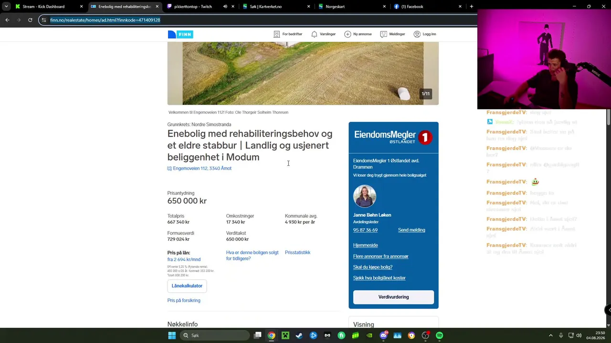Open the property photo gallery image

(303, 73)
